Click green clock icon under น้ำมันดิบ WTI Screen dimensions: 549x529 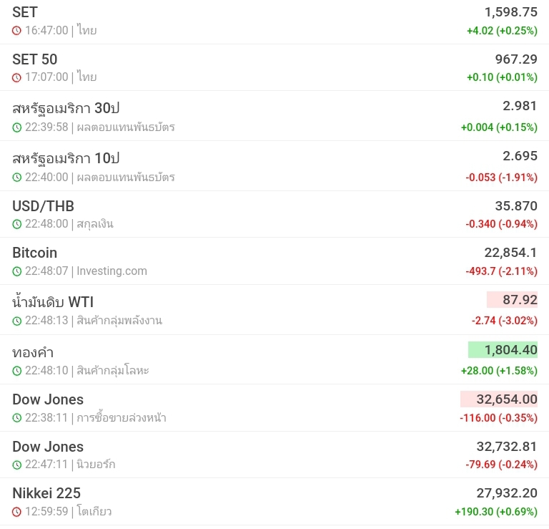pos(17,321)
